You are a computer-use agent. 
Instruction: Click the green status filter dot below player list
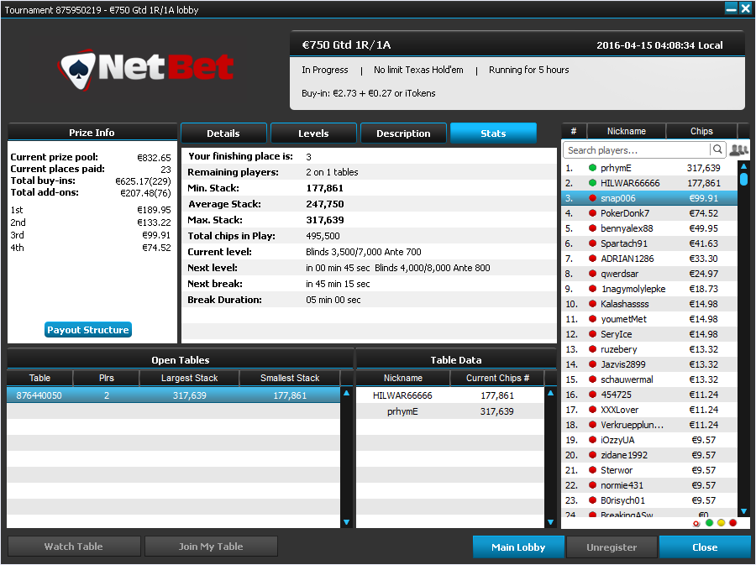click(x=709, y=523)
